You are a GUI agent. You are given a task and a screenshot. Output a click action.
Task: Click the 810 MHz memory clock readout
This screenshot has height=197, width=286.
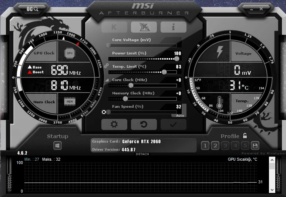66,85
